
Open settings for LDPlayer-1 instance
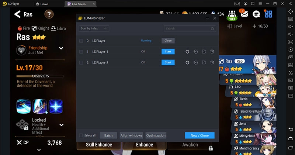pyautogui.click(x=187, y=52)
